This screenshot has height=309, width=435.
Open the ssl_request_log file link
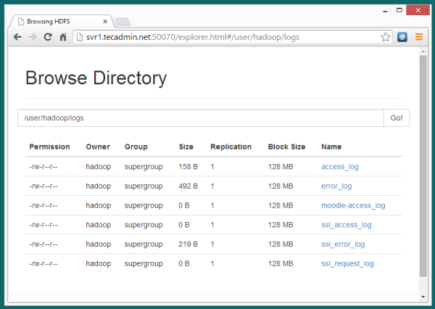(347, 263)
